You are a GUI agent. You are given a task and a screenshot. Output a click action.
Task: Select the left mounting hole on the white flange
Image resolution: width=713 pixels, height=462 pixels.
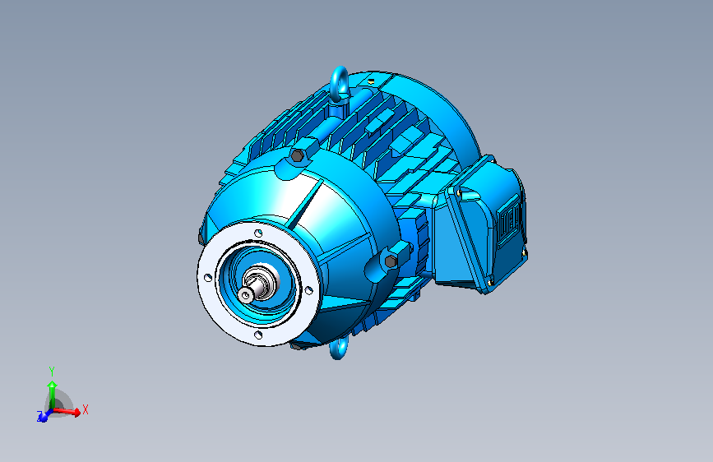(208, 277)
